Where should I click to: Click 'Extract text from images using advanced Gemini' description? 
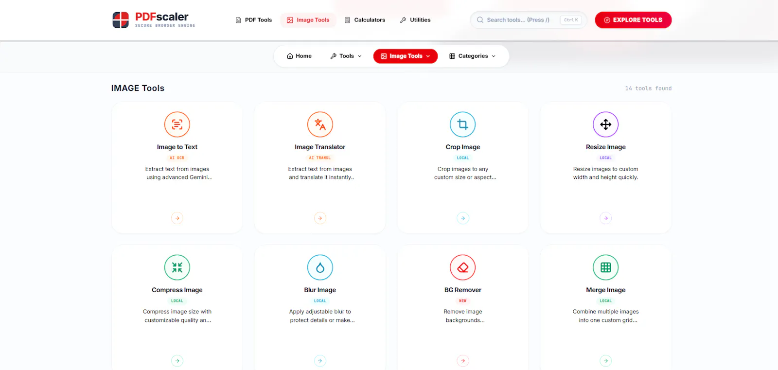click(x=178, y=173)
